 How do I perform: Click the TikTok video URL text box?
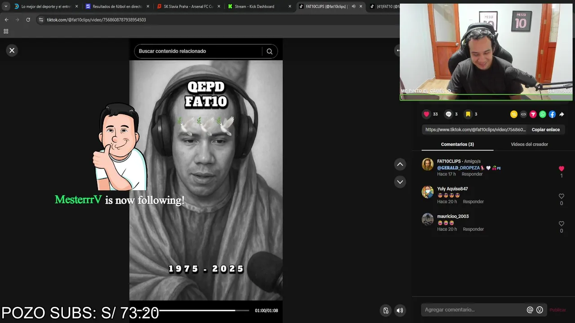pos(475,130)
